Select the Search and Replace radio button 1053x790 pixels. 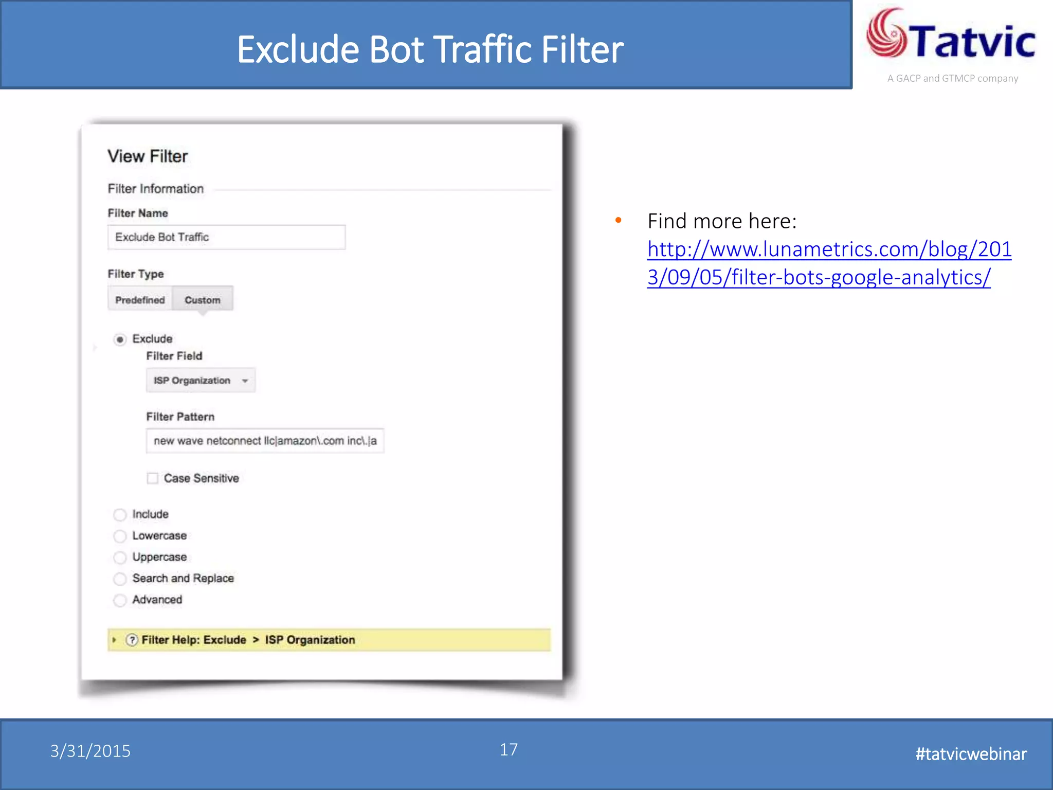tap(120, 579)
